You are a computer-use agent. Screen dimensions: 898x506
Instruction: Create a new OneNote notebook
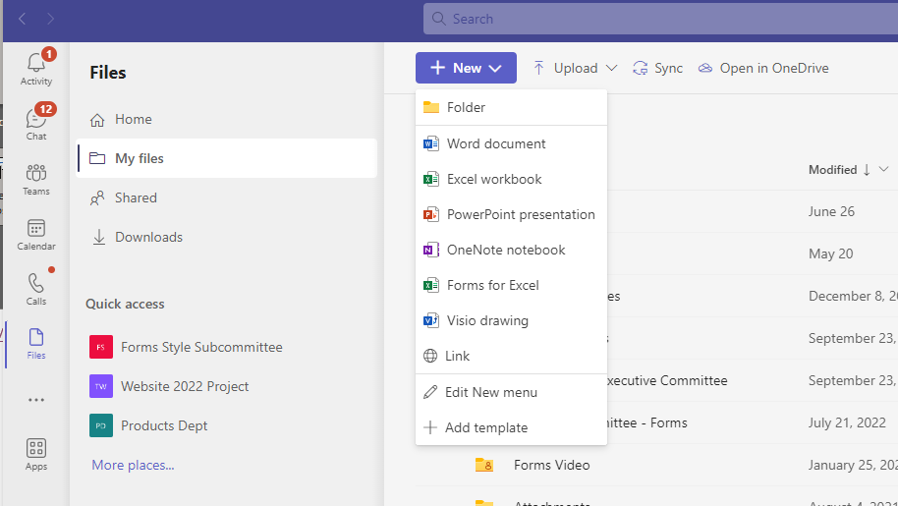point(511,251)
